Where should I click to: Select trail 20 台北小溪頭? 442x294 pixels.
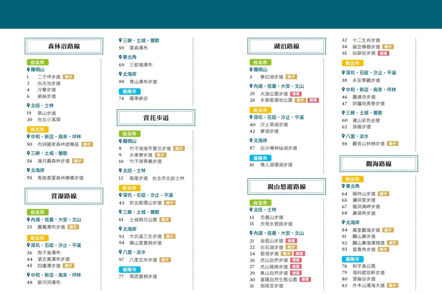44,120
